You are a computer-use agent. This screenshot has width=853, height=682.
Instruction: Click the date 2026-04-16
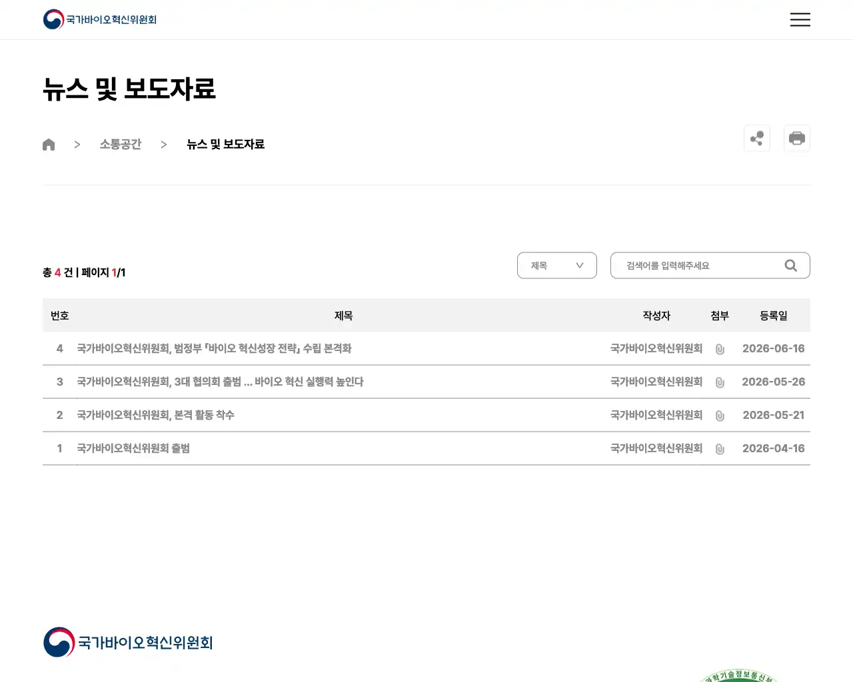tap(774, 448)
